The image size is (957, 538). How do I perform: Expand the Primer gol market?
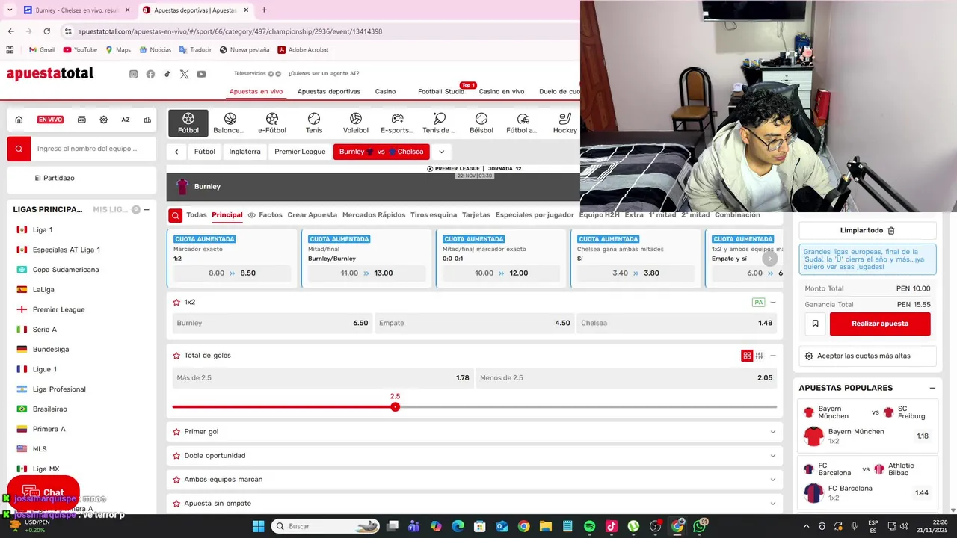772,432
